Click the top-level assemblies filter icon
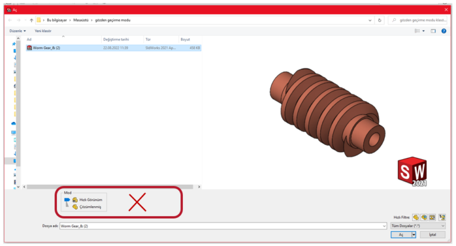The width and height of the screenshot is (456, 246). [x=442, y=217]
